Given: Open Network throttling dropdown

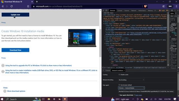Looking at the screenshot, I should (x=131, y=80).
